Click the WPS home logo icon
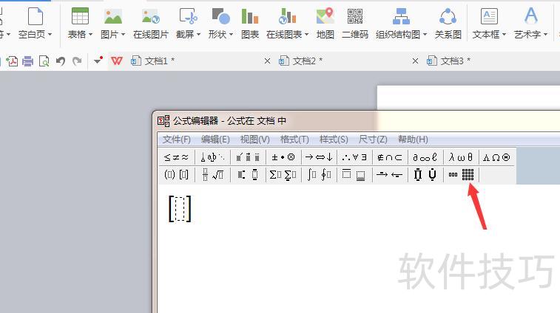The width and height of the screenshot is (560, 313). point(116,61)
